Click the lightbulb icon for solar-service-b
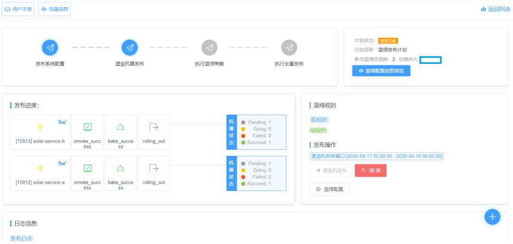 click(40, 127)
